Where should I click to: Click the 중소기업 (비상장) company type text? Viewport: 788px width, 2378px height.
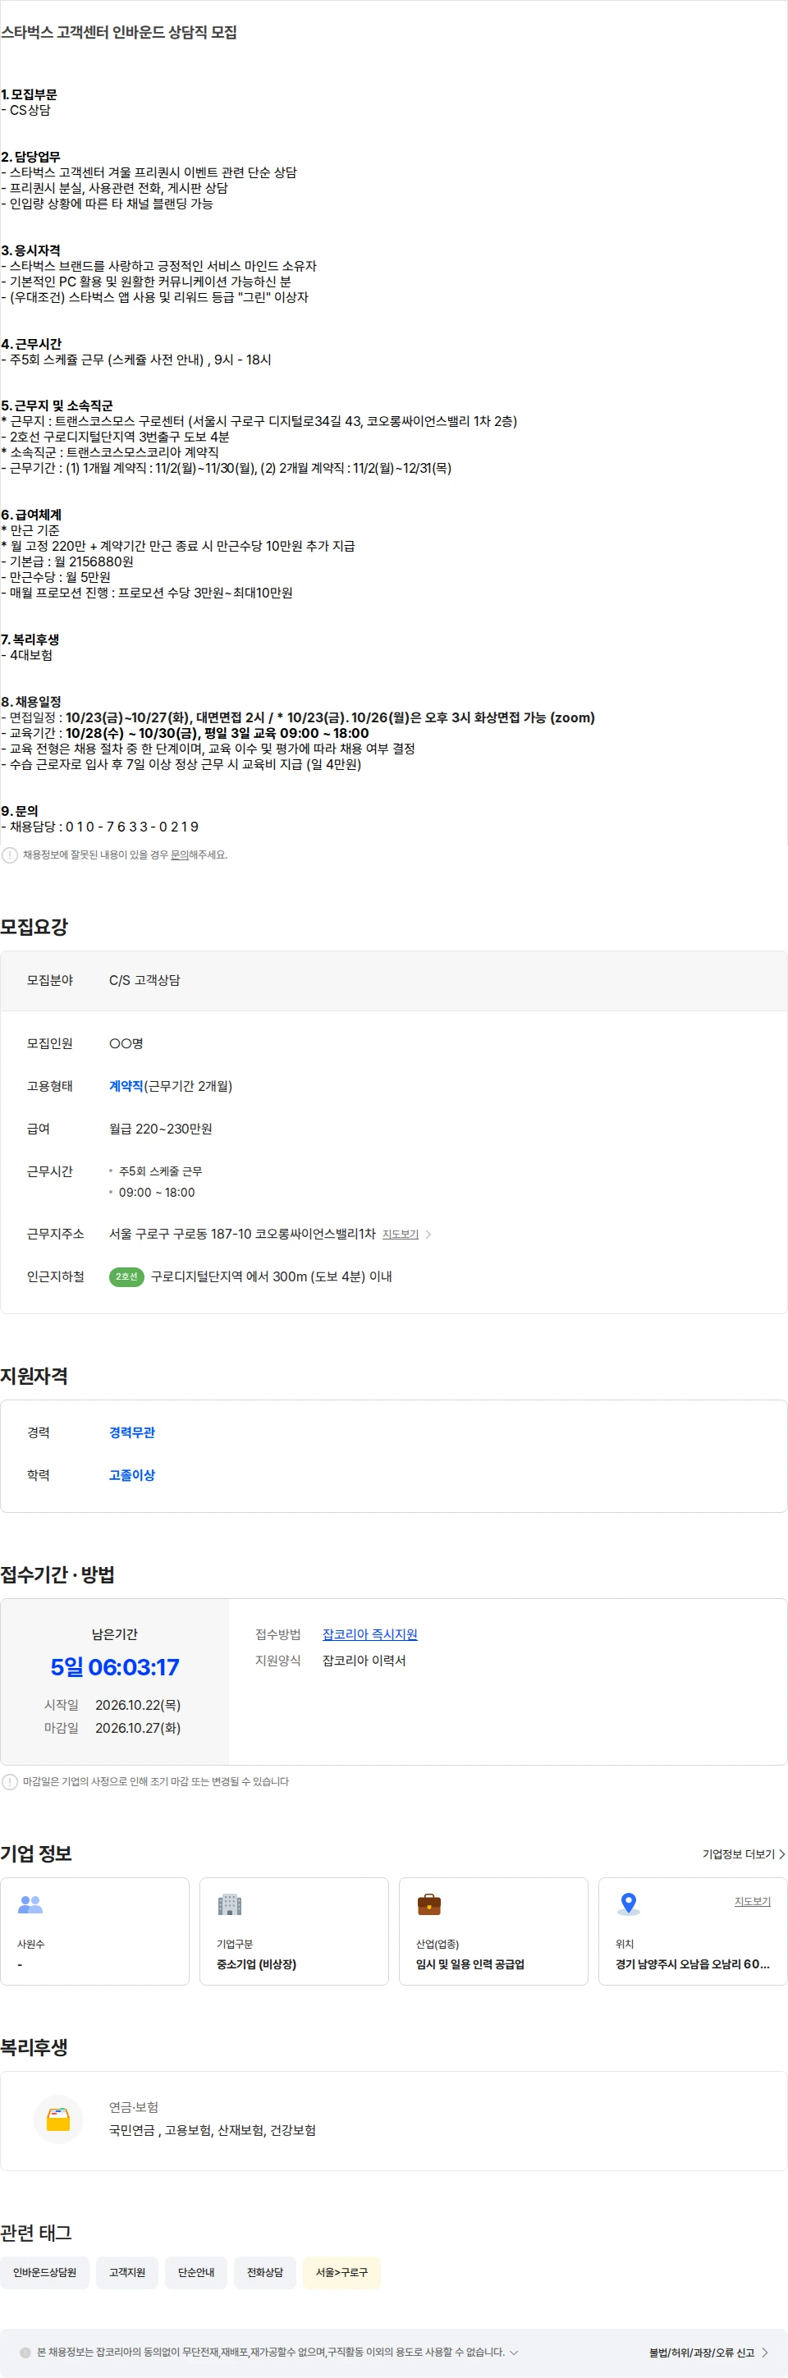coord(257,1964)
